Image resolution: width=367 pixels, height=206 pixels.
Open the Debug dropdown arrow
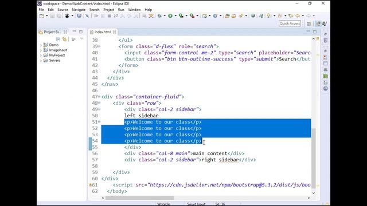(x=165, y=16)
